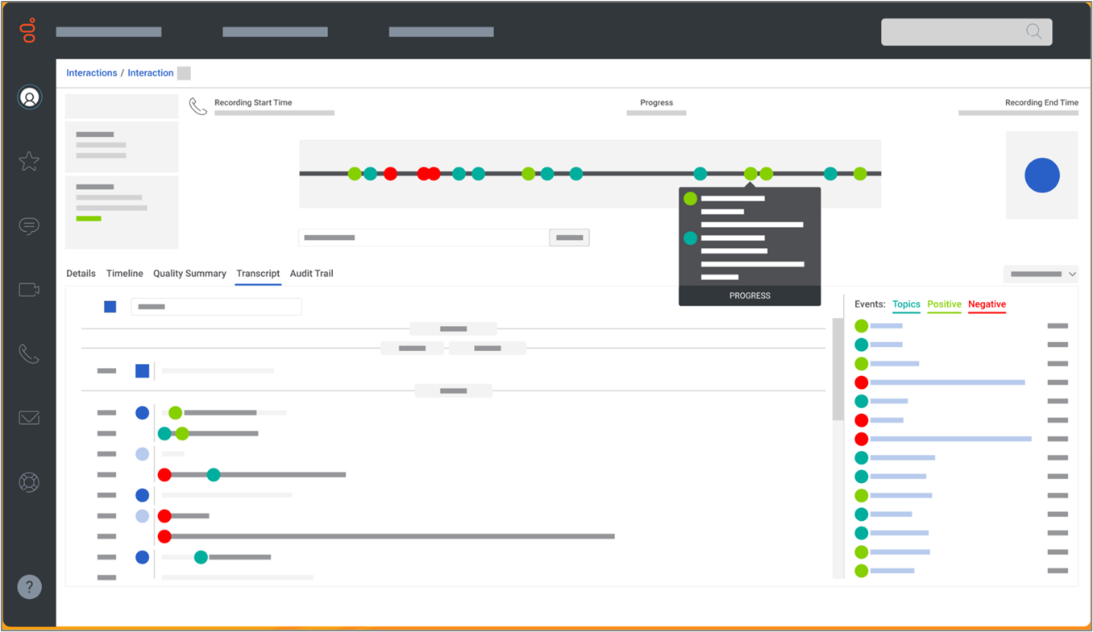This screenshot has width=1093, height=632.
Task: Open the user profile sidebar icon
Action: coord(29,97)
